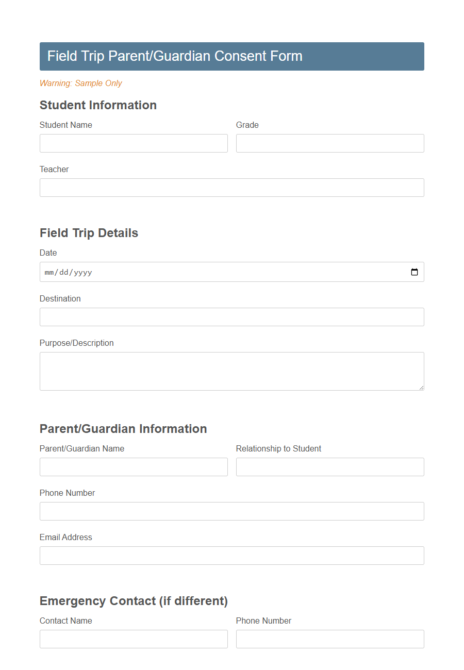Click the Phone Number field in Emergency Contact

(330, 639)
